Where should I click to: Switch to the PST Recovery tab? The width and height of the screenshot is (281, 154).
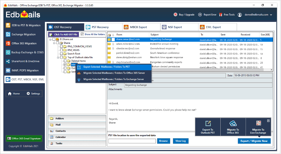coord(104,27)
